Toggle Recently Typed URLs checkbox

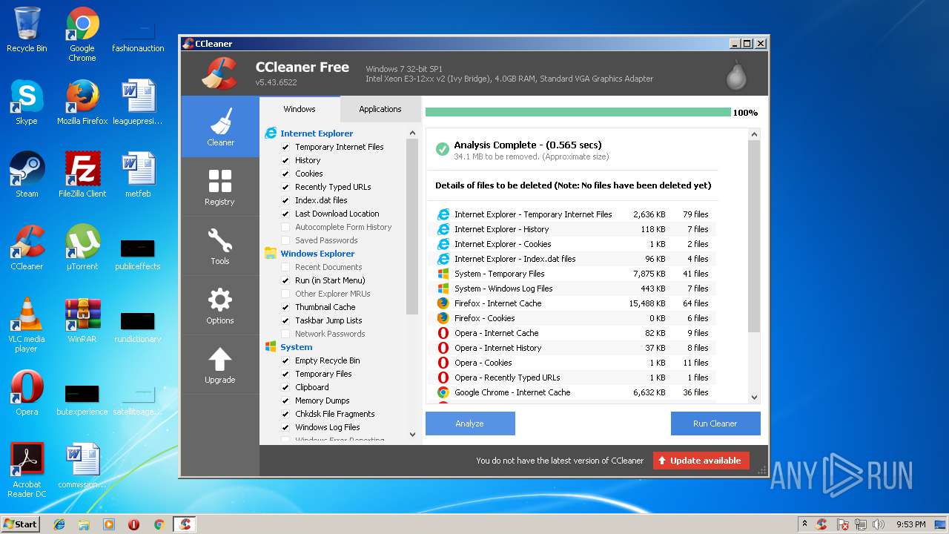[x=285, y=187]
